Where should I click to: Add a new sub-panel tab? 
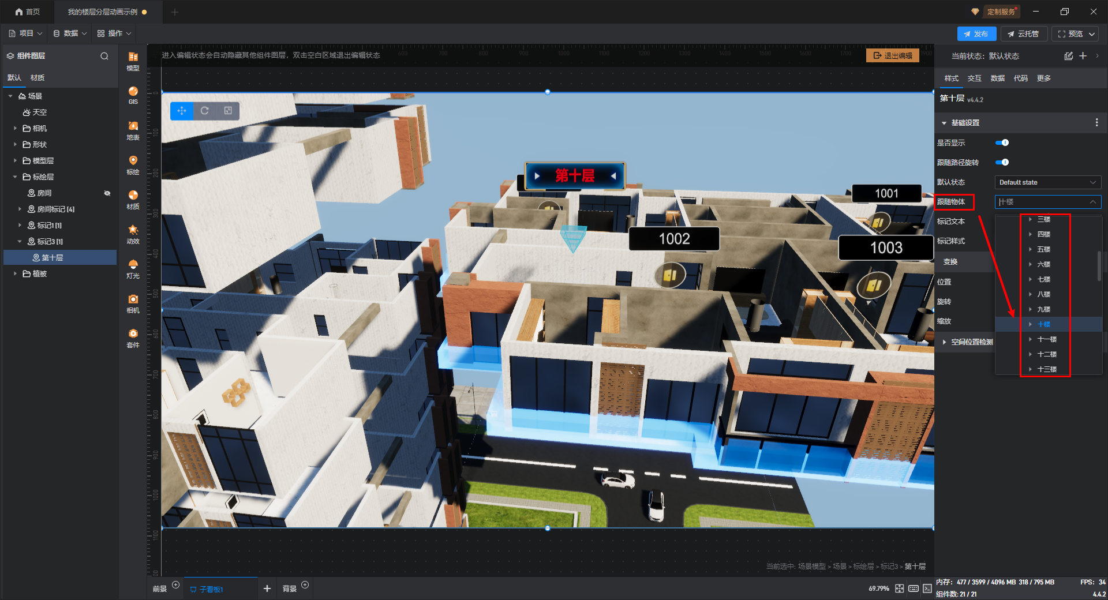(267, 588)
